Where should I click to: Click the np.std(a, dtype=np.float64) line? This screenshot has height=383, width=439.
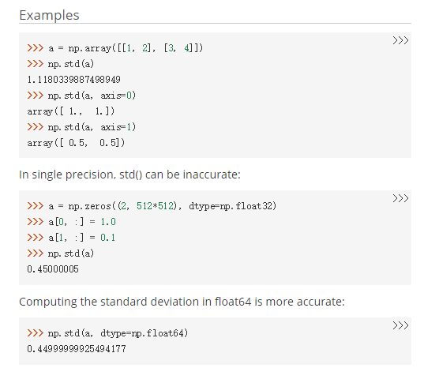107,333
